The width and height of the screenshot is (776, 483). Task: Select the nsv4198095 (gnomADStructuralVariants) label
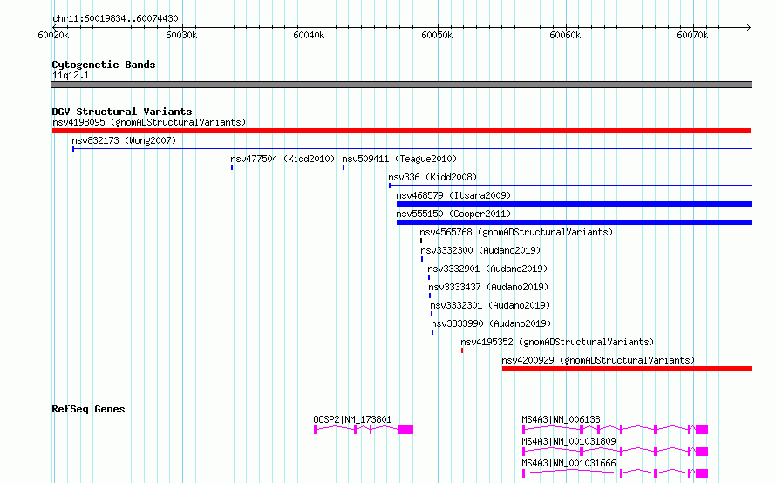coord(149,122)
